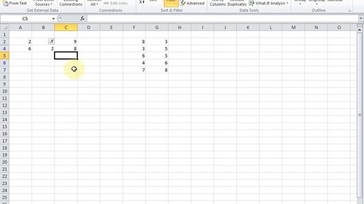Select cell F7 containing 7
The height and width of the screenshot is (204, 364).
click(134, 70)
